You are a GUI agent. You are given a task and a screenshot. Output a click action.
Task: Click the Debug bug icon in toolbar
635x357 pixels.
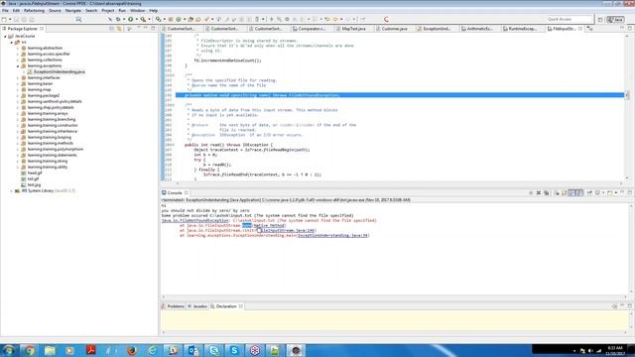tap(118, 19)
